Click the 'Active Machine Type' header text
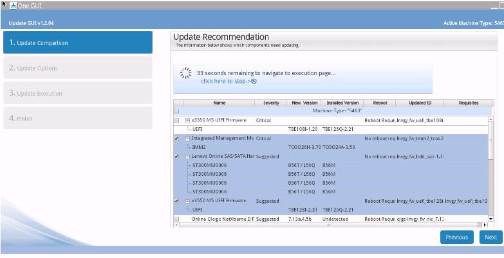Viewport: 504px width, 258px height. [473, 23]
